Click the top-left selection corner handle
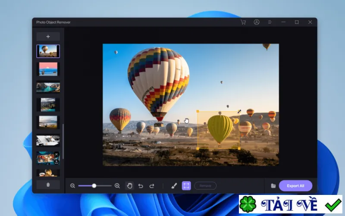345x216 pixels. click(x=198, y=111)
